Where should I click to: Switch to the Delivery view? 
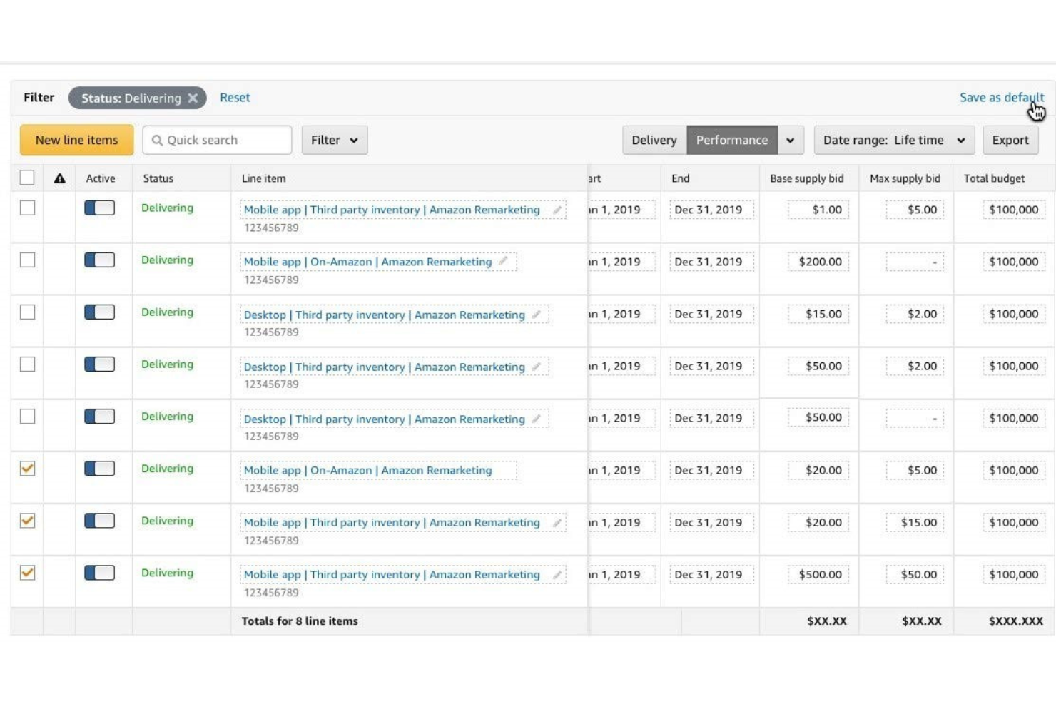click(x=654, y=141)
